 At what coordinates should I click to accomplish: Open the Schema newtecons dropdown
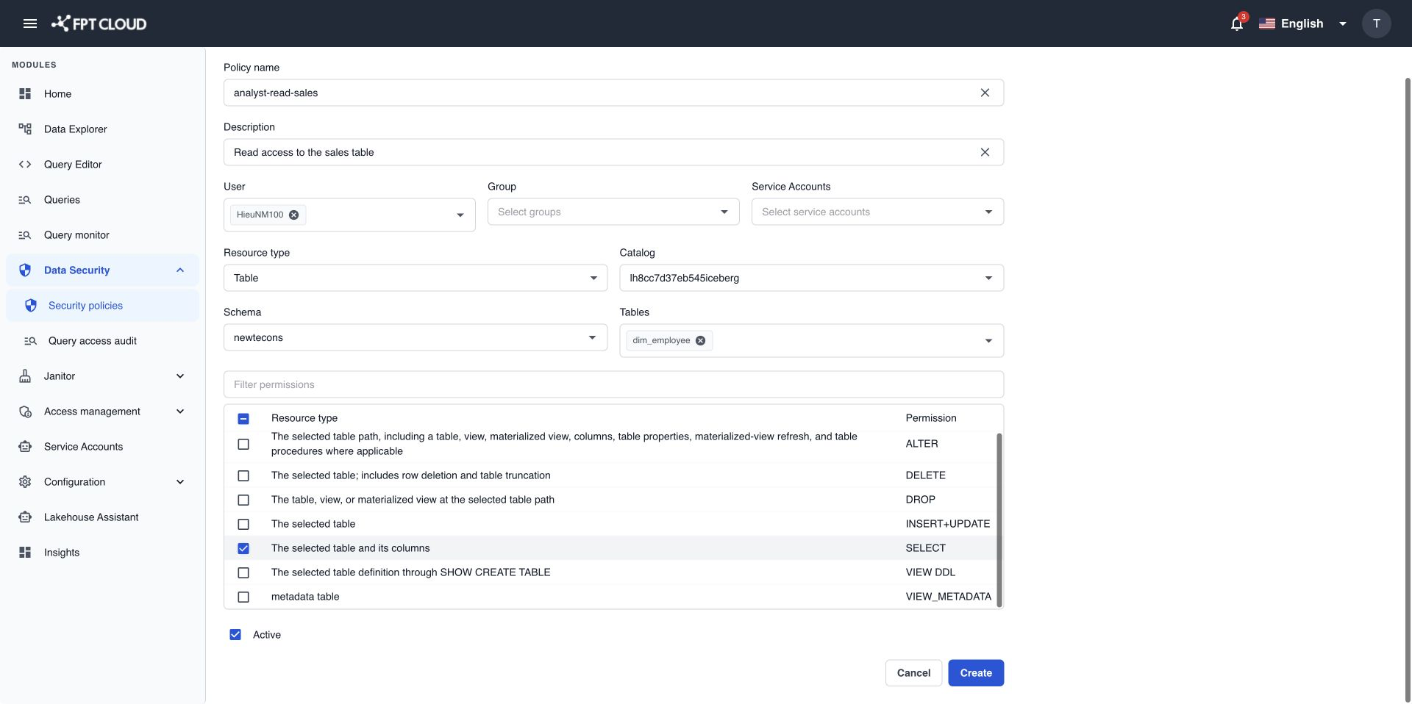(416, 337)
